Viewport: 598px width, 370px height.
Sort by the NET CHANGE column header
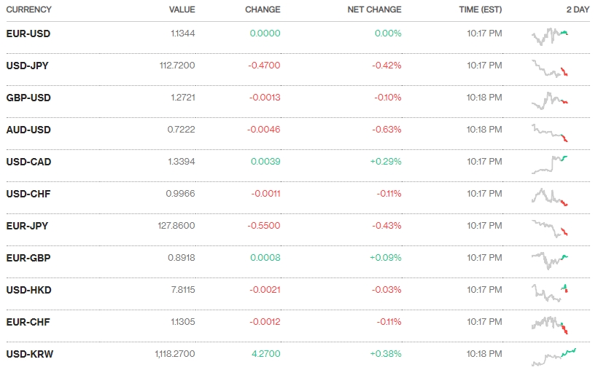[x=375, y=9]
